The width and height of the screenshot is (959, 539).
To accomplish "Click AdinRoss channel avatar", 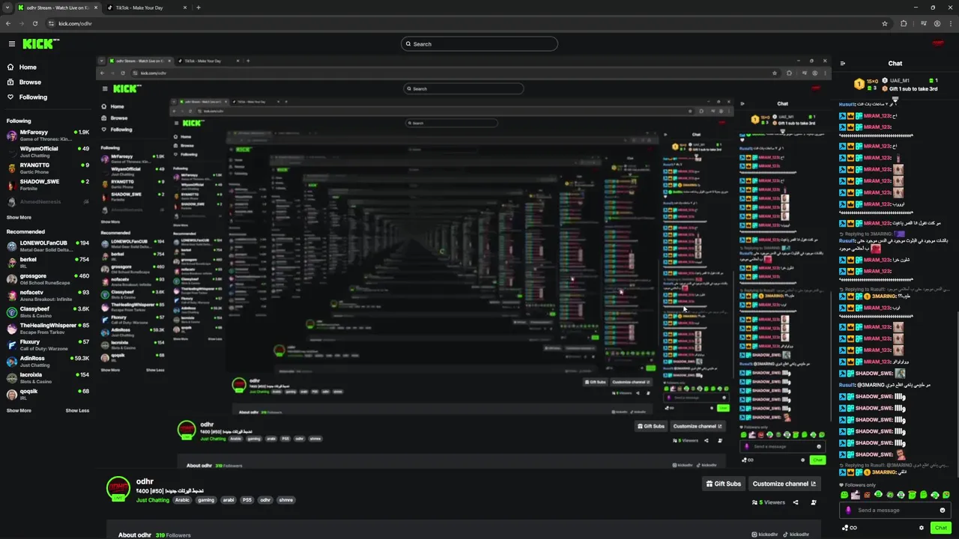I will click(x=12, y=362).
